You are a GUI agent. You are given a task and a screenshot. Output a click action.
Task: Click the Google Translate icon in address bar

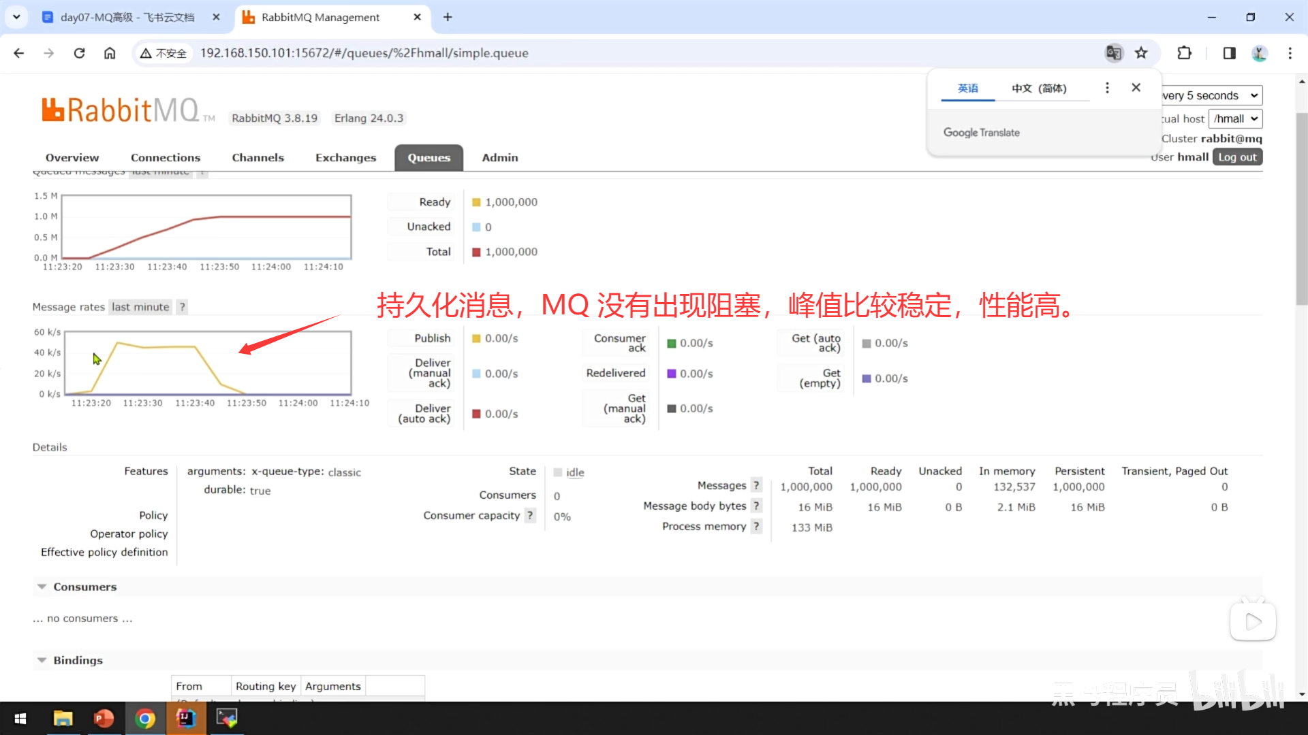(x=1113, y=53)
